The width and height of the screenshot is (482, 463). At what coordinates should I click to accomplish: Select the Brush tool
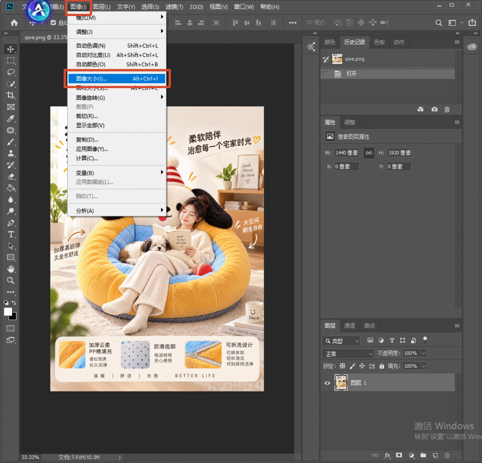pyautogui.click(x=11, y=142)
